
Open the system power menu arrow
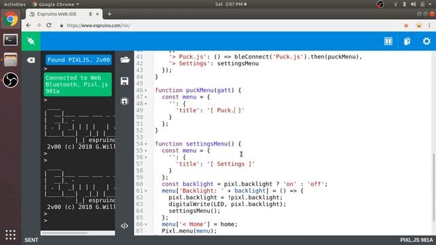[x=430, y=4]
